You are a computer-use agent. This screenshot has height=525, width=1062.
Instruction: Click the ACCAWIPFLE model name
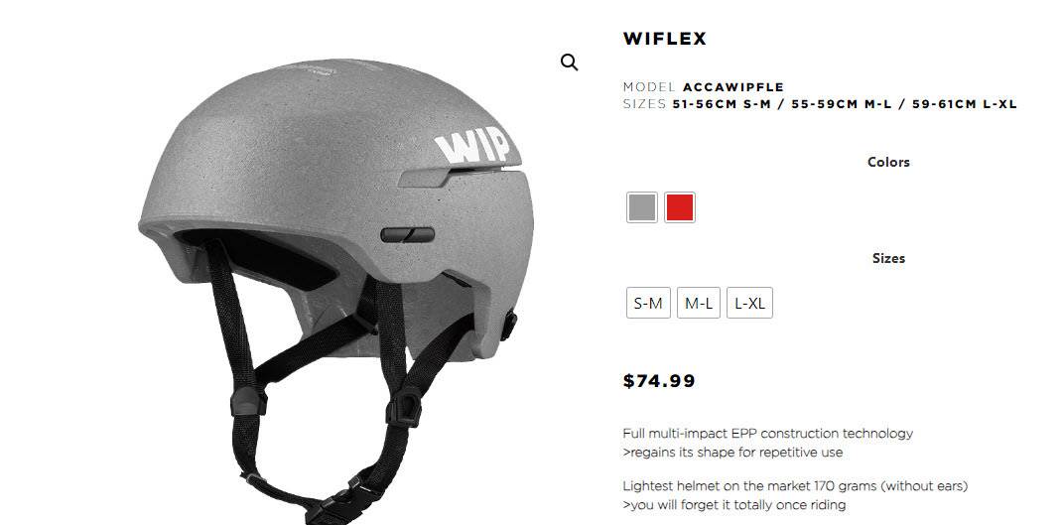coord(732,87)
